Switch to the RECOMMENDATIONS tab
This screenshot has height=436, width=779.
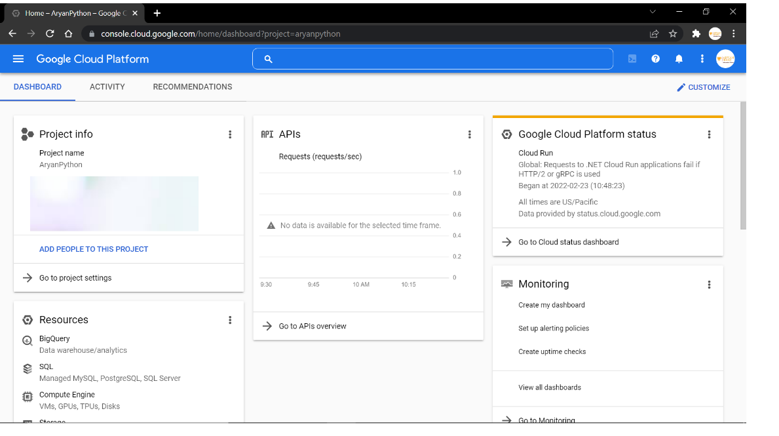pyautogui.click(x=192, y=87)
